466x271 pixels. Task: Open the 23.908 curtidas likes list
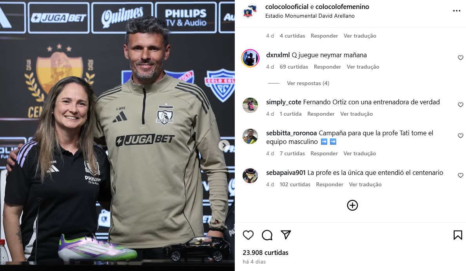pos(265,253)
